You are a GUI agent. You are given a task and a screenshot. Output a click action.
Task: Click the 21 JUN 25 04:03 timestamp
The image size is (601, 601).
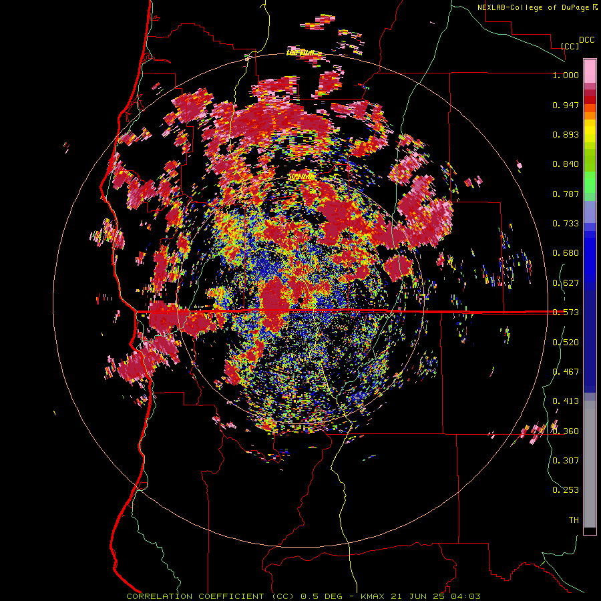coord(436,596)
